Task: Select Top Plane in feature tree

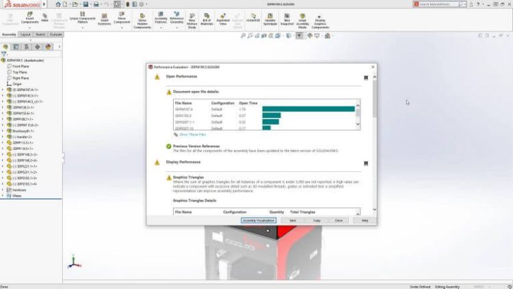Action: click(x=20, y=72)
